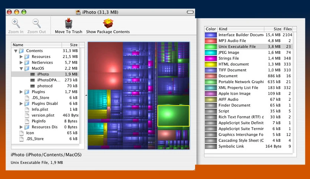Click the toolbar toggle pill button
This screenshot has width=310, height=179.
(x=190, y=12)
